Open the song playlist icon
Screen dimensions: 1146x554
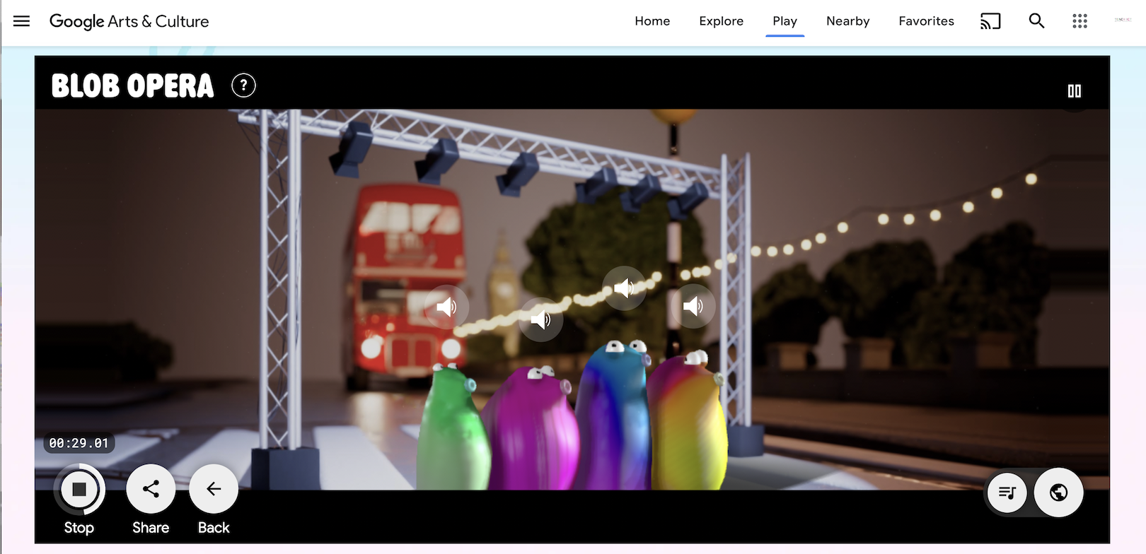point(1007,493)
